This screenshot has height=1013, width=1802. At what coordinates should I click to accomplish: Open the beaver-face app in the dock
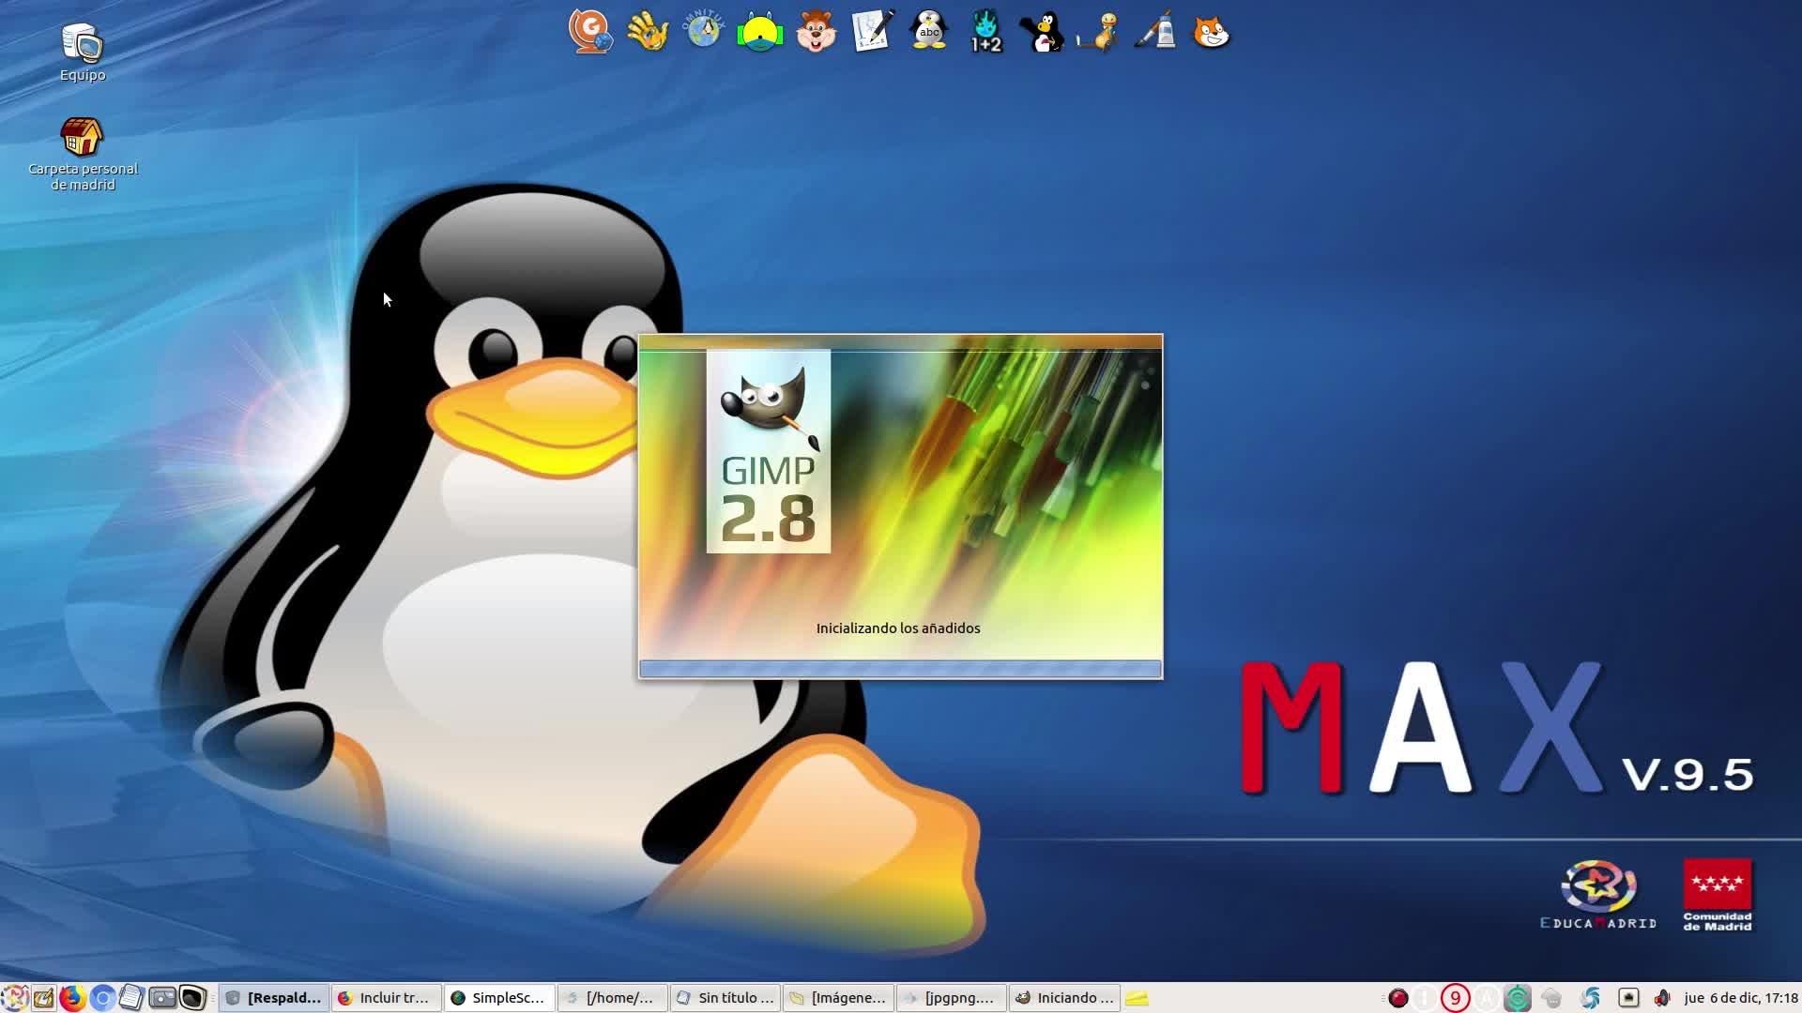(x=816, y=31)
